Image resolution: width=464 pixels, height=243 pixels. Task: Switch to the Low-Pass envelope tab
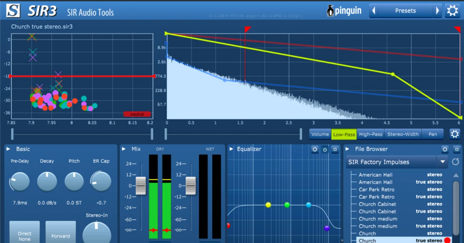click(x=344, y=134)
